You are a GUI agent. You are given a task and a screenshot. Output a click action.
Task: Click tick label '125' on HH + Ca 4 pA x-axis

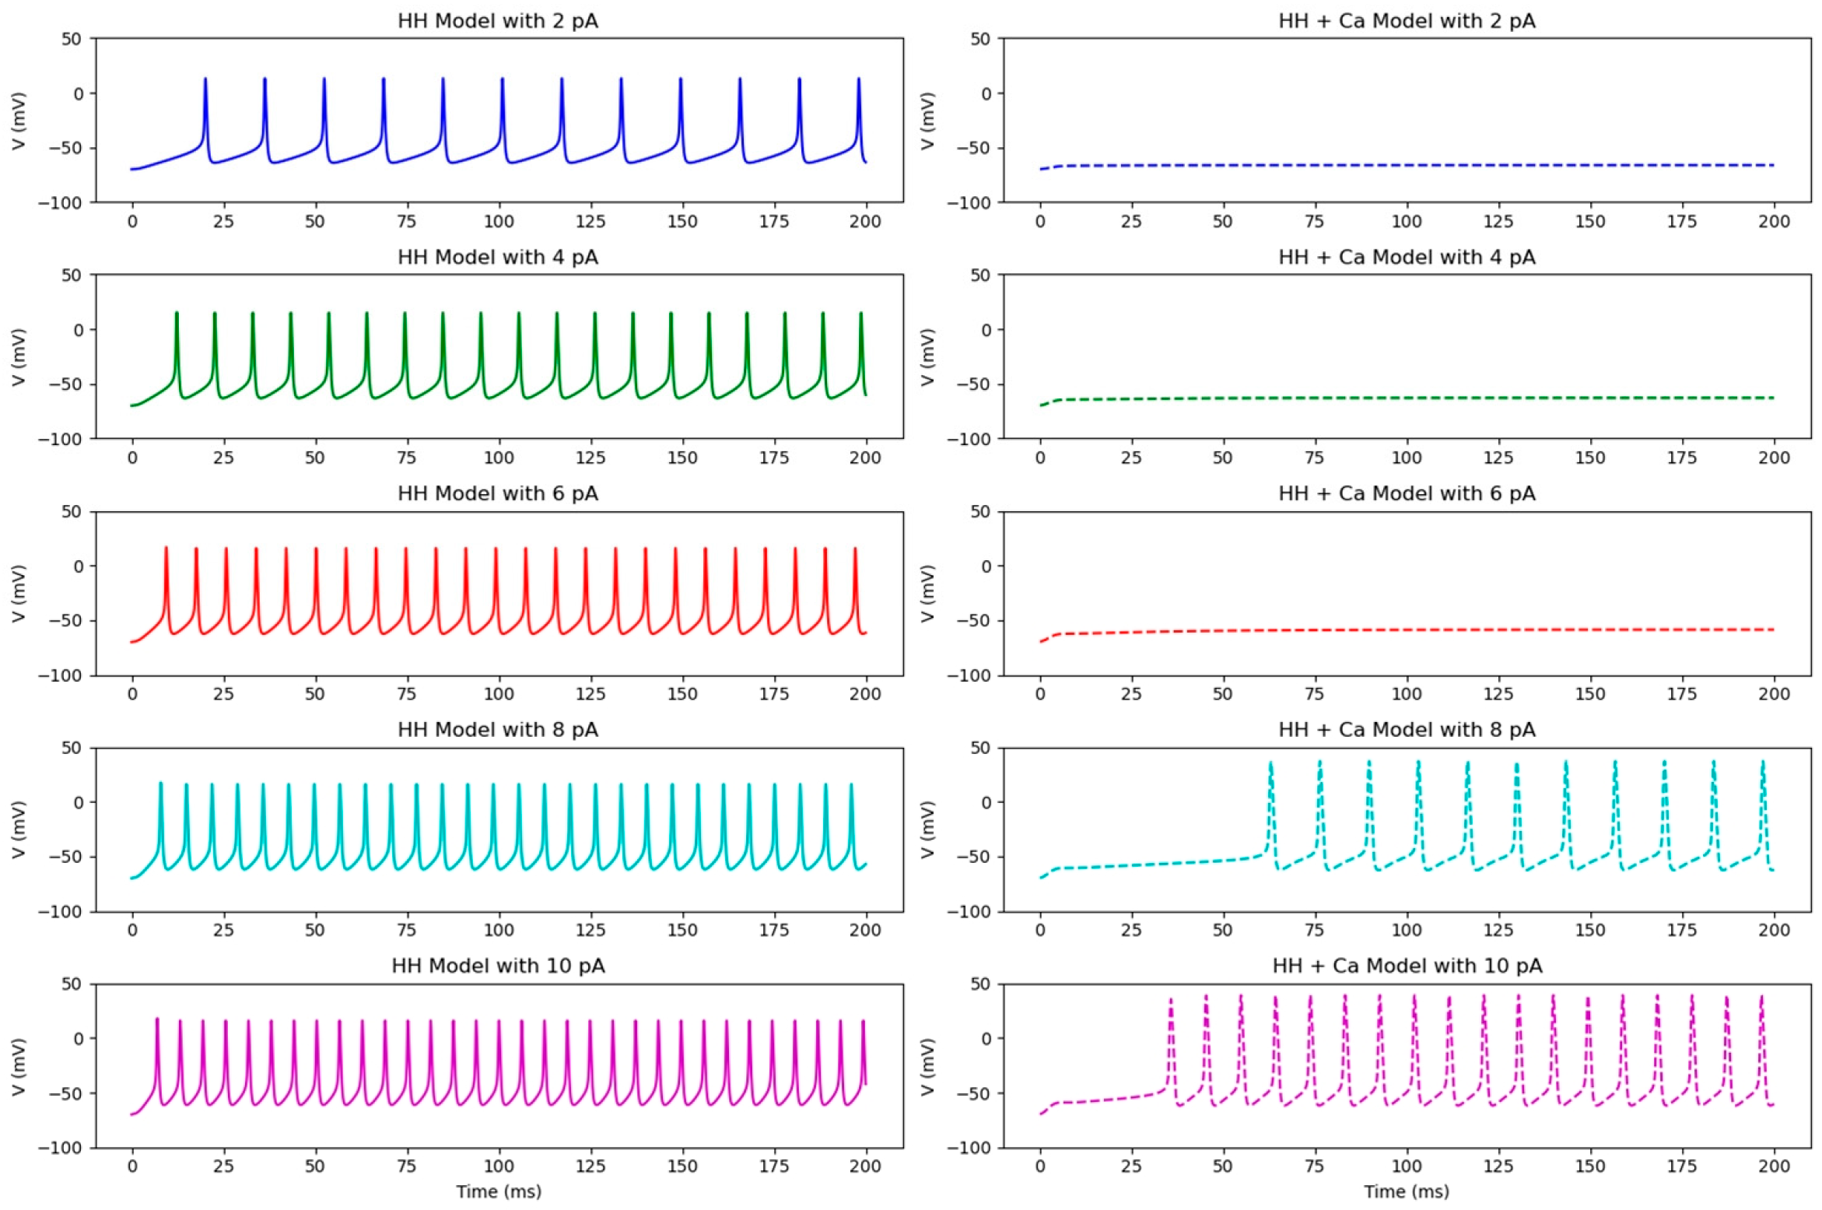[1498, 458]
